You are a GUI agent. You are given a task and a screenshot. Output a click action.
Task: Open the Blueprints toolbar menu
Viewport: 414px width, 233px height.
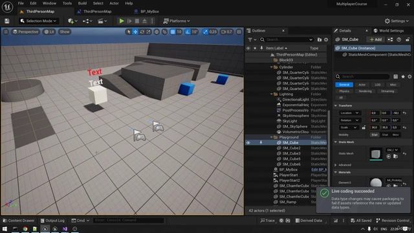[87, 21]
